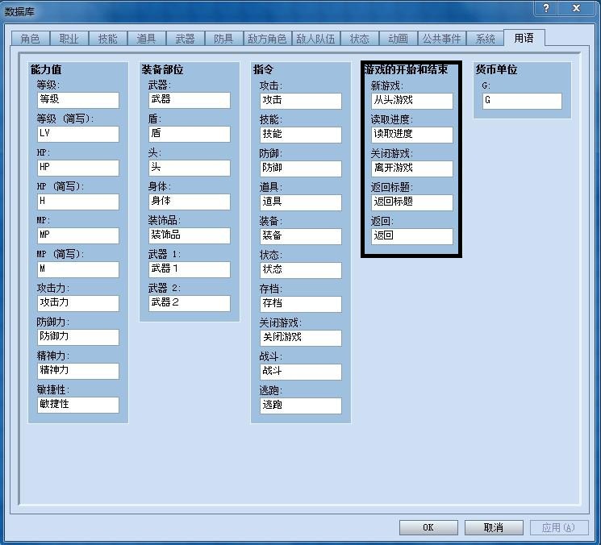Edit the 头 equipment slot field

pyautogui.click(x=190, y=168)
